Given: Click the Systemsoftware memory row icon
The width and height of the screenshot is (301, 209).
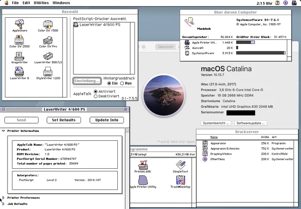Looking at the screenshot, I should click(x=187, y=53).
